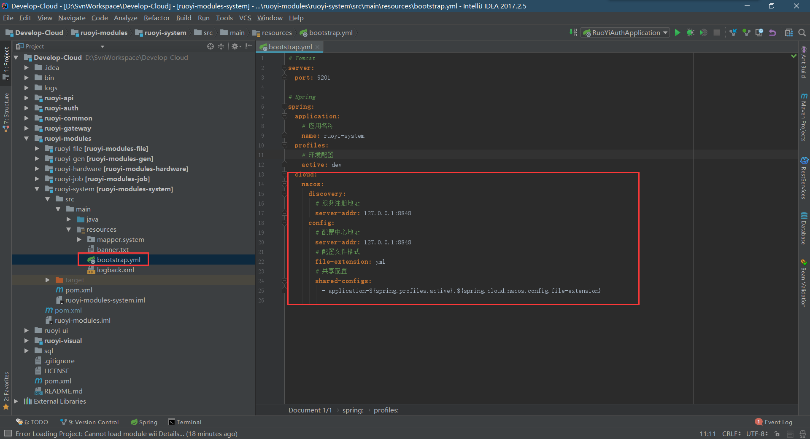Viewport: 810px width, 439px height.
Task: Open the RuoYiAuthApplication run configuration dropdown
Action: point(625,32)
